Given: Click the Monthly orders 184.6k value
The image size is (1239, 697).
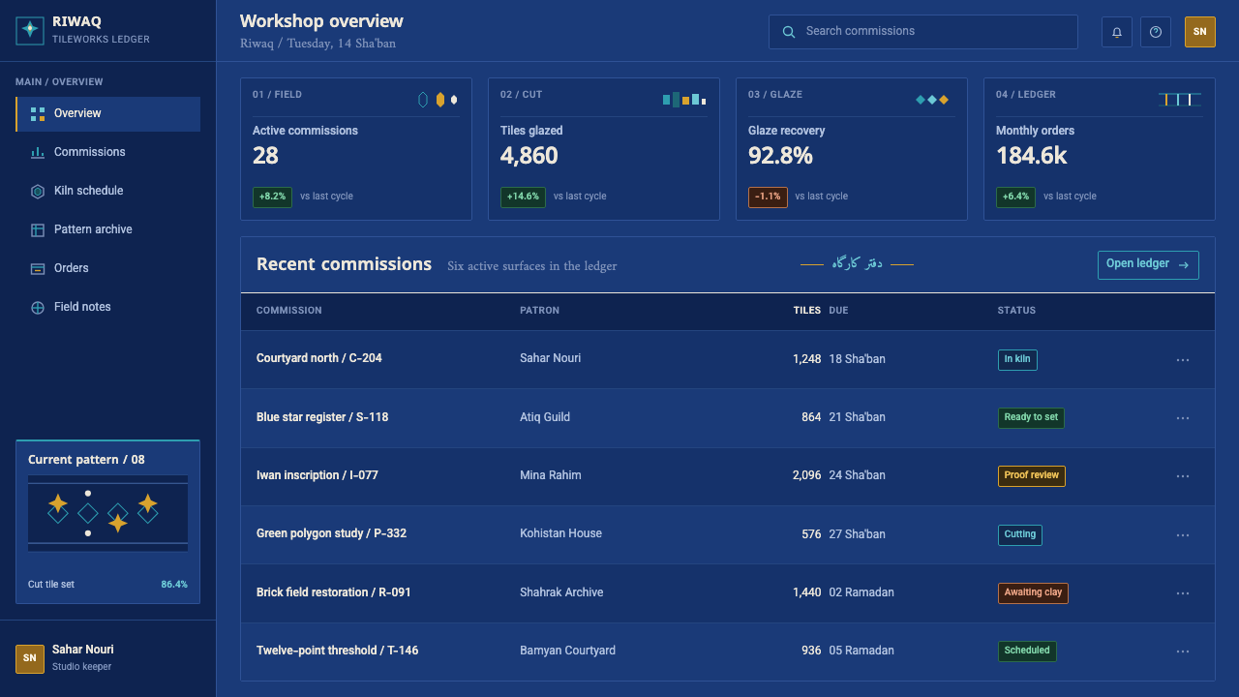Looking at the screenshot, I should 1032,156.
